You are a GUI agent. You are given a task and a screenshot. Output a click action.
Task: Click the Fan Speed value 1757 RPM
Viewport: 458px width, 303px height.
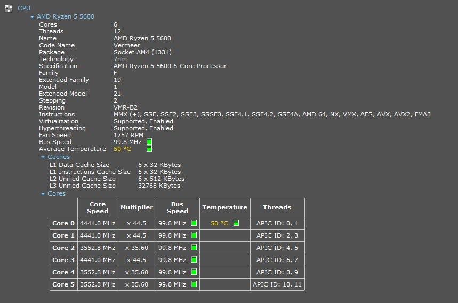pyautogui.click(x=128, y=135)
